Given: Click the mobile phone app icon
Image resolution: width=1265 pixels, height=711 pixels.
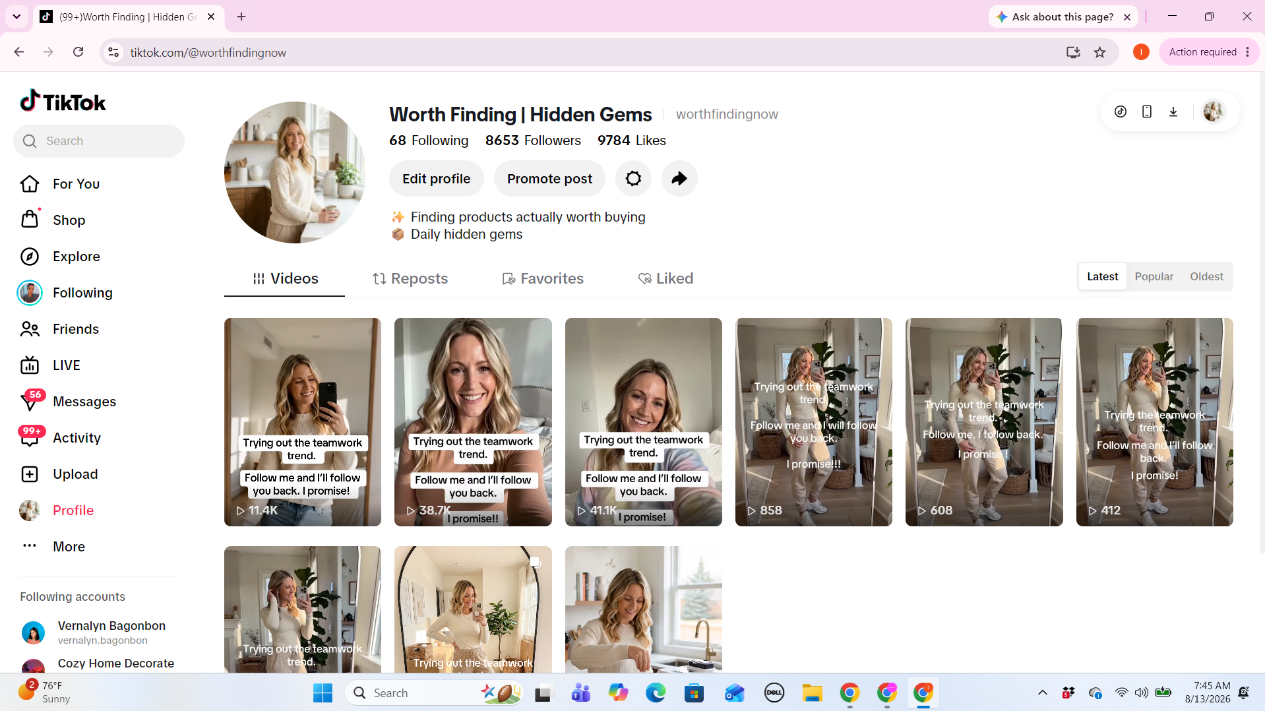Looking at the screenshot, I should click(x=1147, y=111).
